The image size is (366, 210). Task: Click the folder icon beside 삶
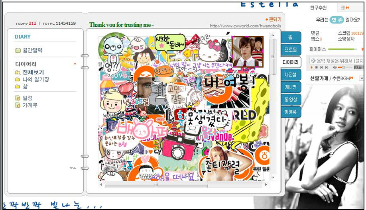coord(18,86)
